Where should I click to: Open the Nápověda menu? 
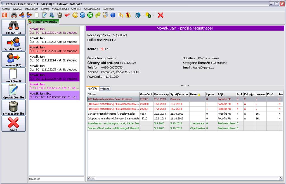pos(108,9)
